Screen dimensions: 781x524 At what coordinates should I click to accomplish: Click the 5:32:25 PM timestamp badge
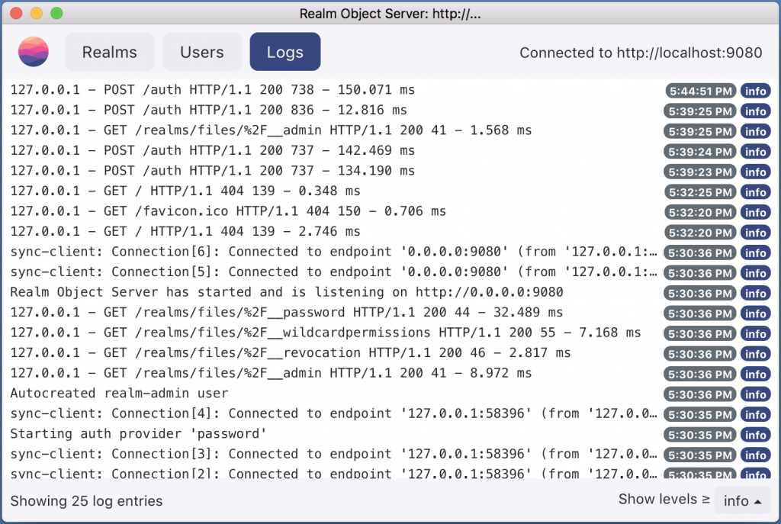700,192
